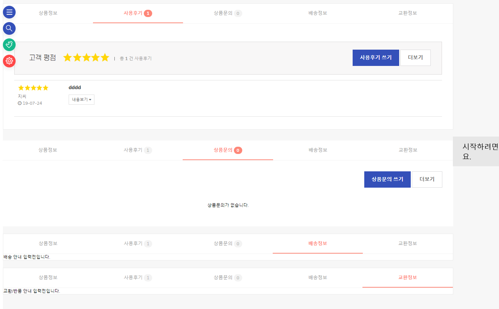Open the review titled dddd
The height and width of the screenshot is (309, 499).
click(x=75, y=88)
